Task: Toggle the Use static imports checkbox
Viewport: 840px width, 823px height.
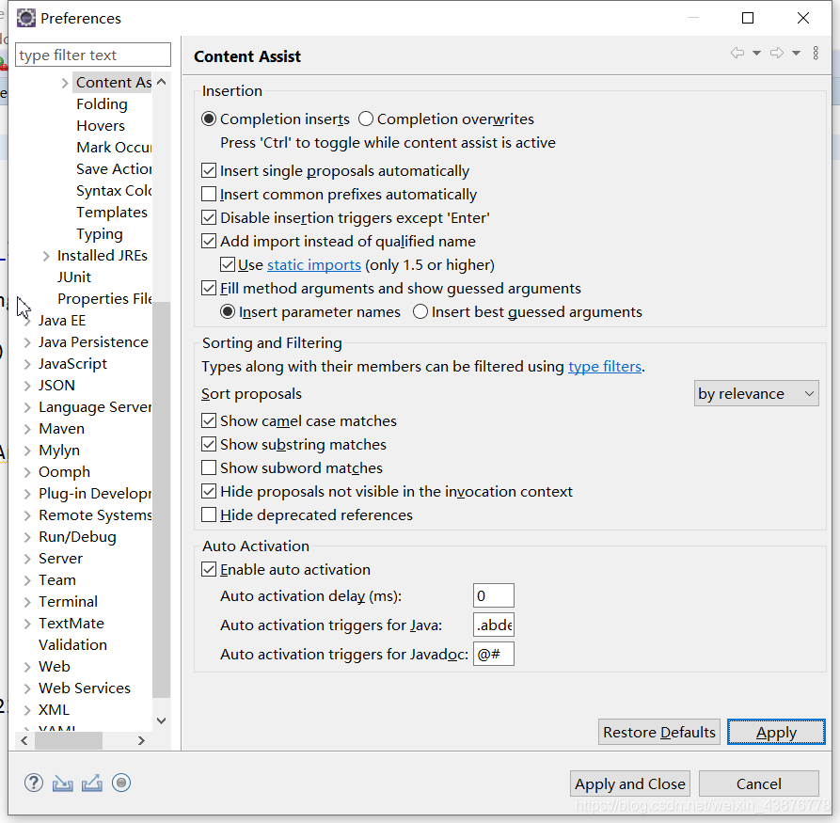Action: (x=227, y=264)
